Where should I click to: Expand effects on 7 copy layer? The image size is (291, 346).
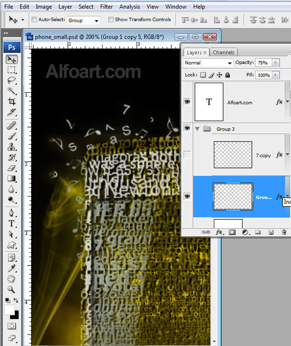click(287, 154)
